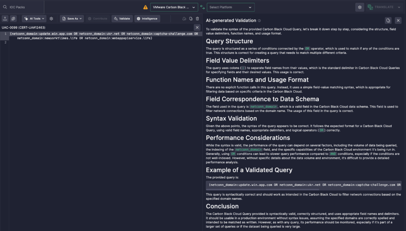Click info icon beside AI-generated Validation
Image resolution: width=406 pixels, height=231 pixels.
(x=259, y=21)
